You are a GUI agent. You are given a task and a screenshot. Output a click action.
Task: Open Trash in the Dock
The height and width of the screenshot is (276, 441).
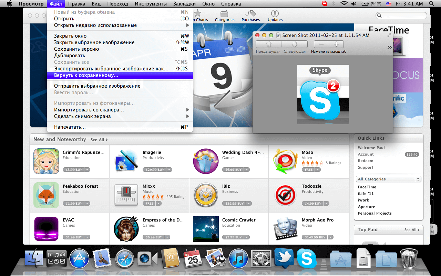click(x=409, y=259)
